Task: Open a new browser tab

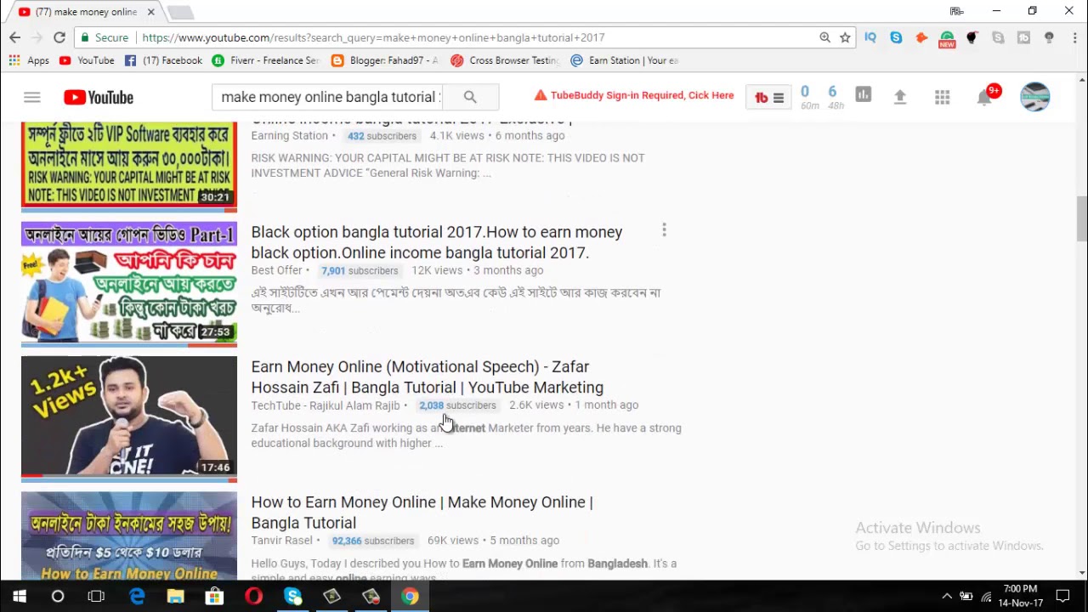Action: [180, 12]
